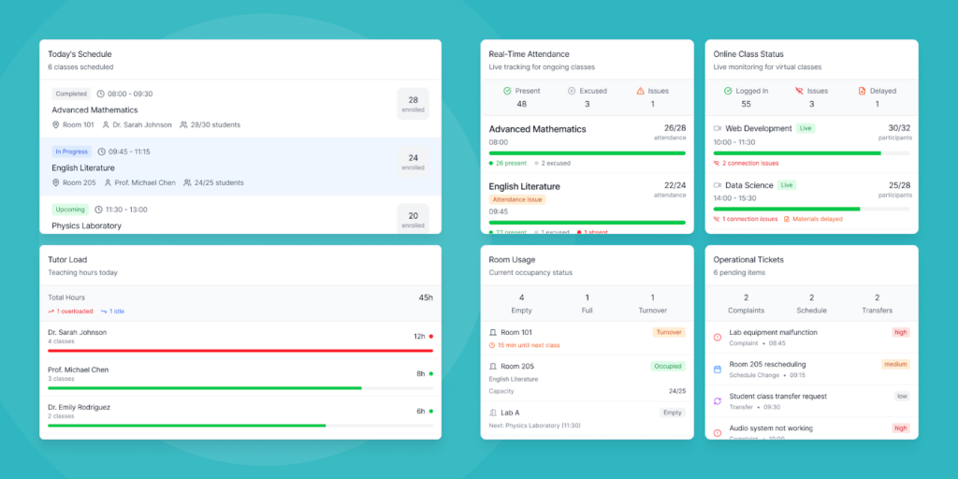Image resolution: width=958 pixels, height=479 pixels.
Task: Click the transfer icon beside Student class transfer request
Action: [x=718, y=400]
